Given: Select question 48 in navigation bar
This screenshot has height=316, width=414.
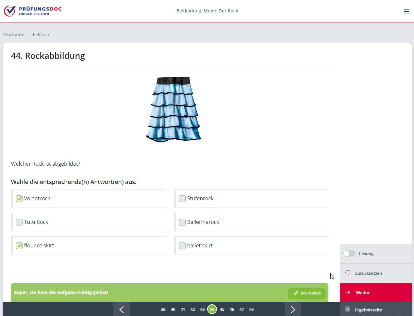Looking at the screenshot, I should pyautogui.click(x=251, y=309).
